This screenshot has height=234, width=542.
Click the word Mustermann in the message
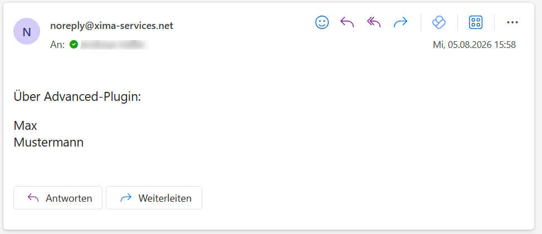pos(48,143)
